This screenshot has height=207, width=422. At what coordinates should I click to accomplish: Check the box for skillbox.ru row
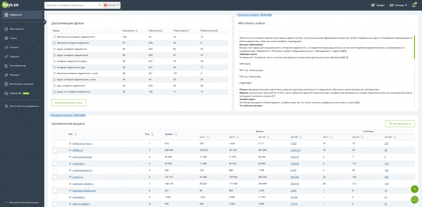click(55, 150)
